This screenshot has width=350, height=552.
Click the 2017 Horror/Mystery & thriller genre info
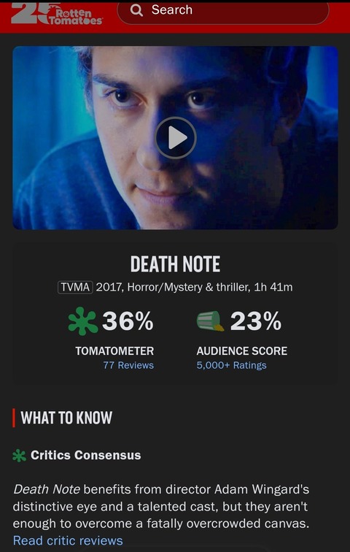(194, 287)
